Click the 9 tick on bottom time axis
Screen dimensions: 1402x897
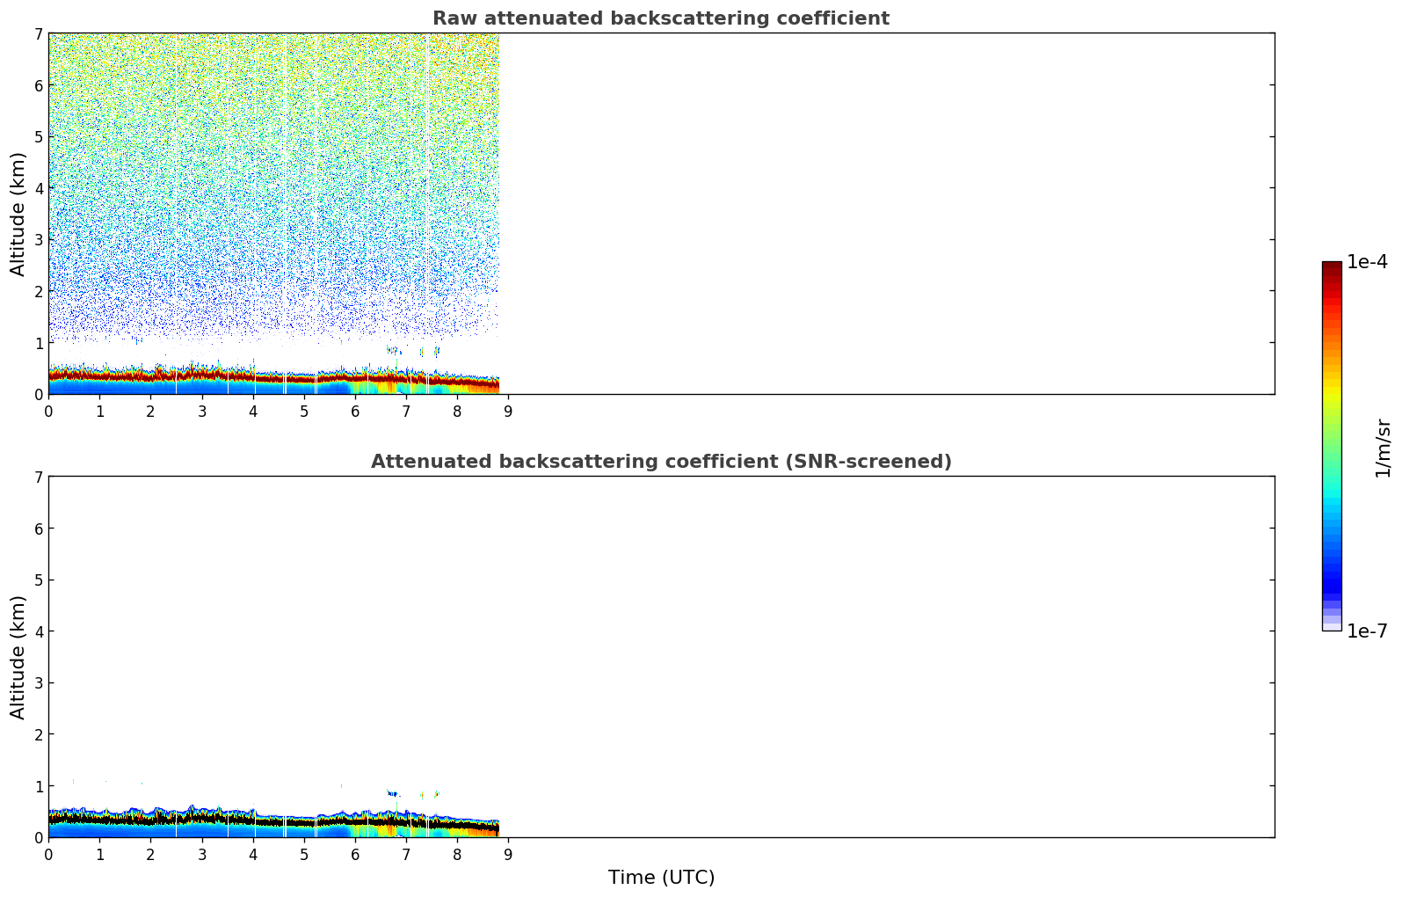click(508, 855)
